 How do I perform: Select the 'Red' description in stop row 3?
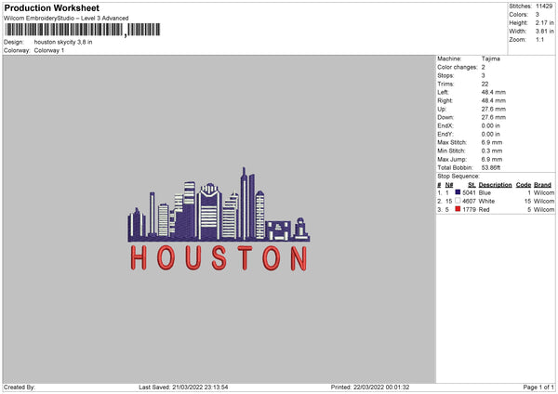[x=484, y=210]
